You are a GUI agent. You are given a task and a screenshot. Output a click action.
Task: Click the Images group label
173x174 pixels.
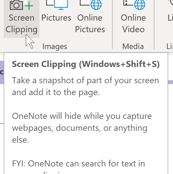[55, 46]
